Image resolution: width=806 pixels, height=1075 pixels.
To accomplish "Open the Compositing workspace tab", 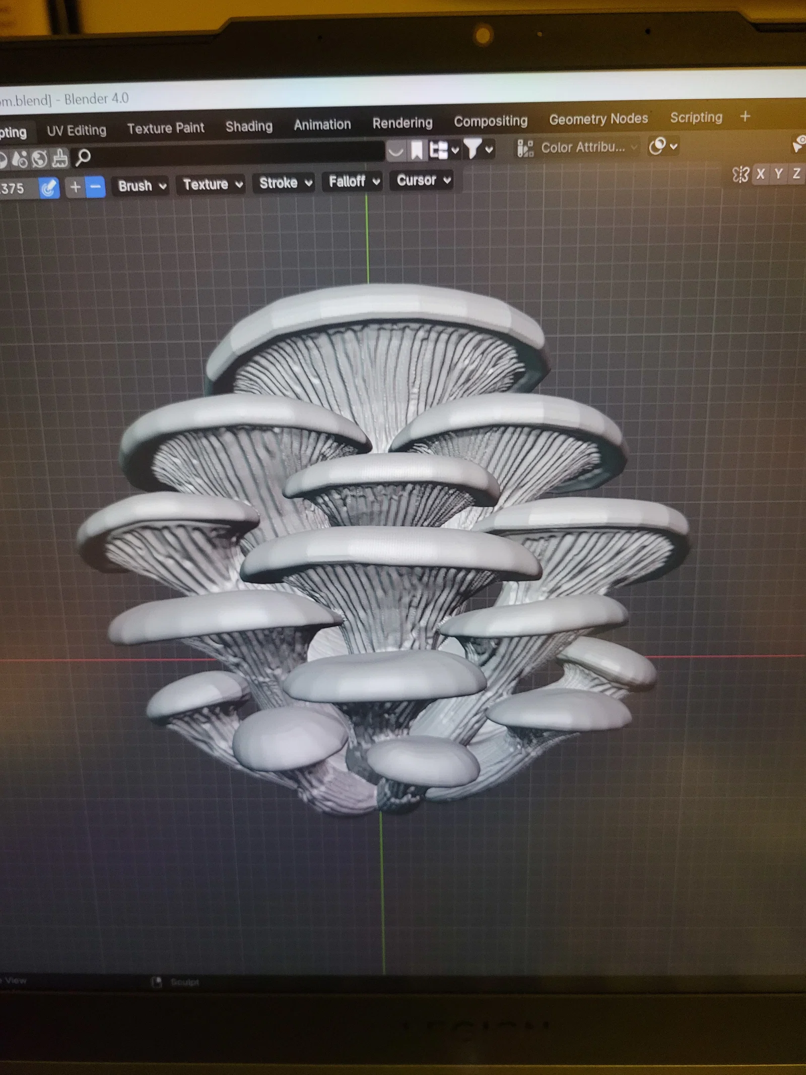I will (491, 121).
